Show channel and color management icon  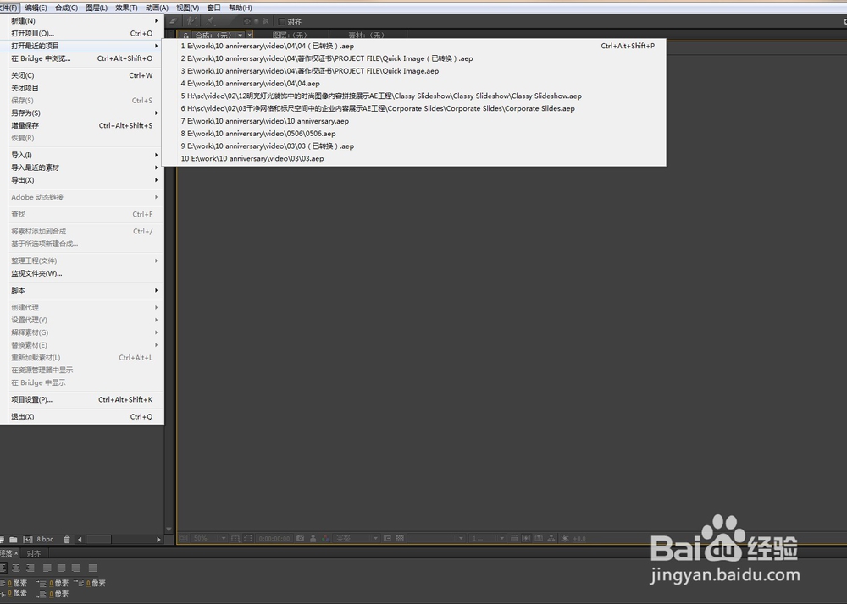(x=325, y=538)
